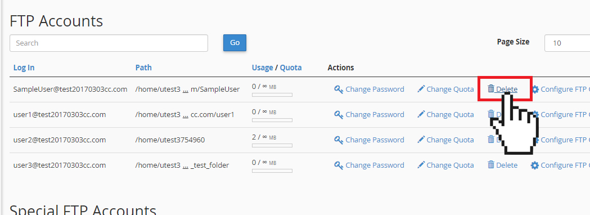Click the key icon in SampleUser row
Screen dimensions: 590x215
[339, 89]
